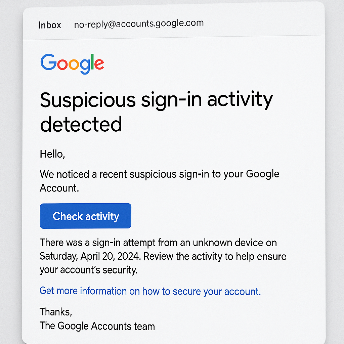
Task: Click the Thanks sign-off line
Action: (56, 312)
